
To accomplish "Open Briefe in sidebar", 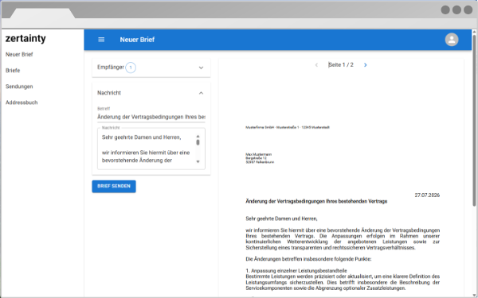I will [13, 70].
